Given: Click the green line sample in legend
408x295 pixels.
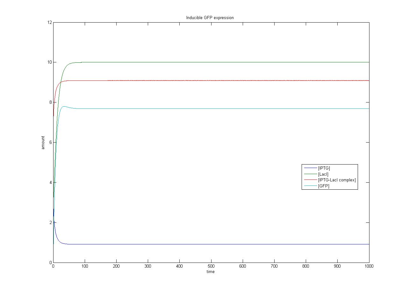Looking at the screenshot, I should (311, 174).
